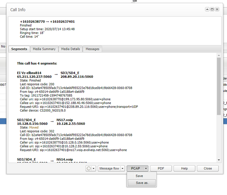This screenshot has height=195, width=227.
Task: Toggle the PCAP dropdown arrow
Action: [x=146, y=168]
